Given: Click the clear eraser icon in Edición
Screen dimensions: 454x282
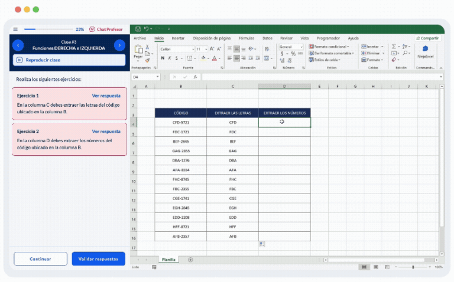Looking at the screenshot, I should (x=394, y=60).
